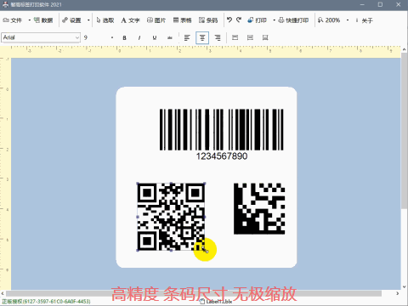The image size is (408, 306).
Task: Choose the 文字 (Text) tool
Action: pyautogui.click(x=131, y=20)
